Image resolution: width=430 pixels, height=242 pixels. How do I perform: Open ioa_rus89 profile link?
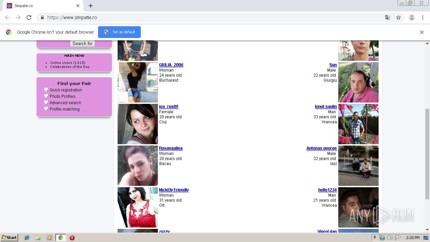click(x=169, y=107)
